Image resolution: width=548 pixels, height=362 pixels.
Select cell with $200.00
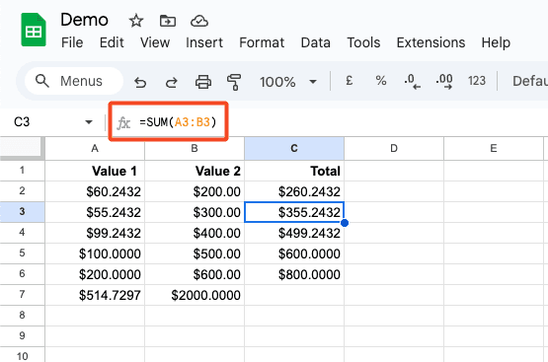[x=195, y=191]
